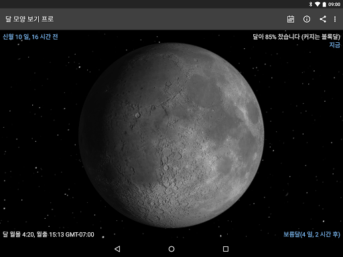Tap the battery status icon
Viewport: 343px width, 257px height.
pos(324,4)
